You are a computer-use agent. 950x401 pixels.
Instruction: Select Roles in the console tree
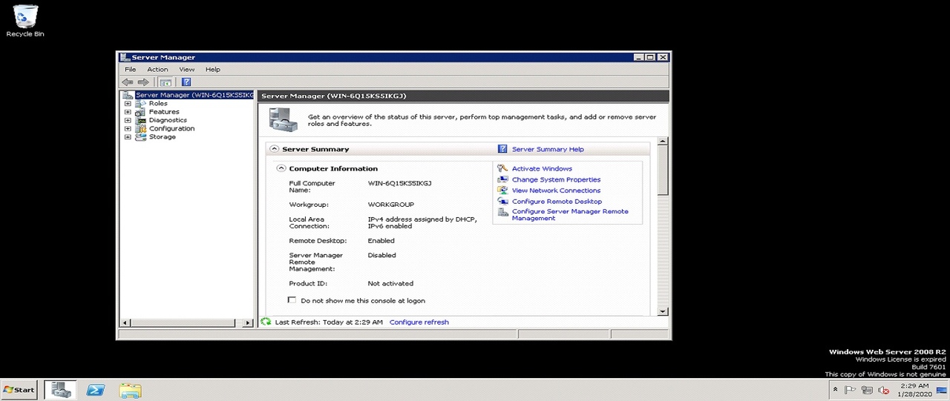[x=158, y=104]
